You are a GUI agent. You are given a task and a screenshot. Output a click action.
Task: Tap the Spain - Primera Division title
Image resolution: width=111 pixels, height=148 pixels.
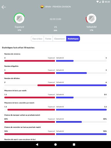tap(58, 7)
